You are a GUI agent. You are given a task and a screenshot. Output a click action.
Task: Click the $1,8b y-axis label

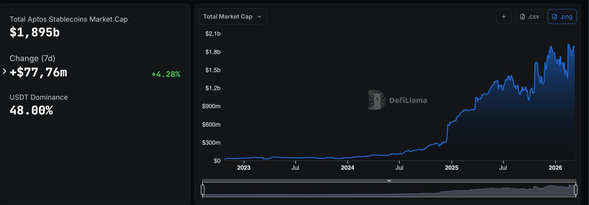pyautogui.click(x=213, y=52)
